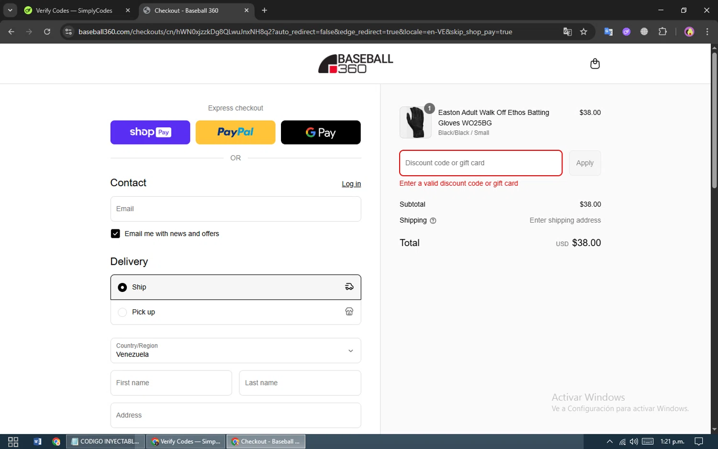This screenshot has width=718, height=449.
Task: Open the browser extensions puzzle icon
Action: coord(662,32)
